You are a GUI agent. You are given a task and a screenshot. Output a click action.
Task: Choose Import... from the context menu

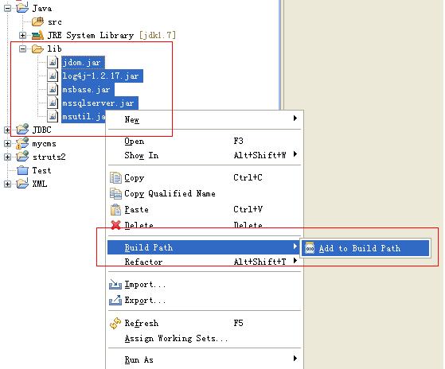(204, 284)
